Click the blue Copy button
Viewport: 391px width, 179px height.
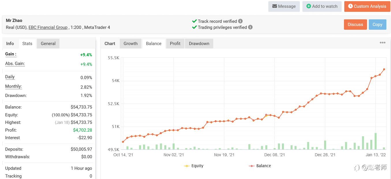click(x=377, y=25)
